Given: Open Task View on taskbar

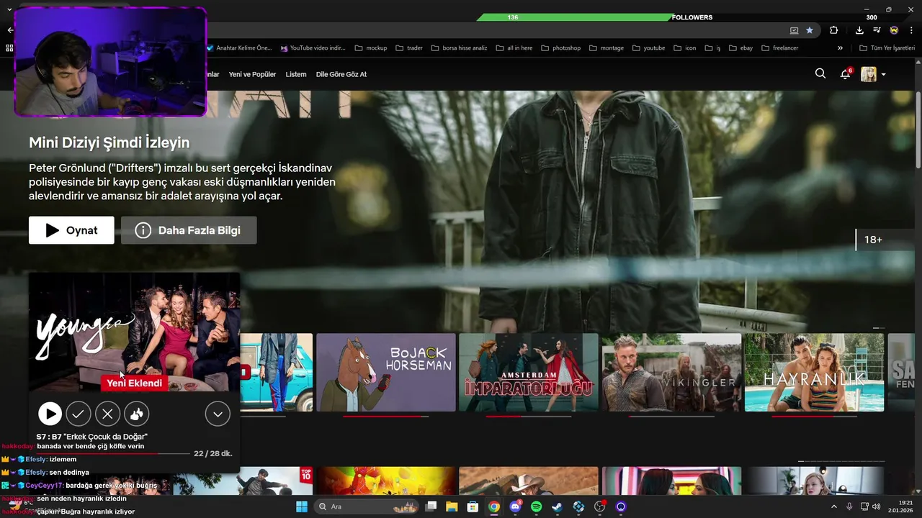Looking at the screenshot, I should pos(431,506).
